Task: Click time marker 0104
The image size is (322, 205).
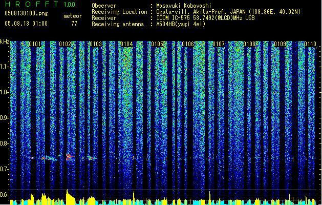Action: 127,44
